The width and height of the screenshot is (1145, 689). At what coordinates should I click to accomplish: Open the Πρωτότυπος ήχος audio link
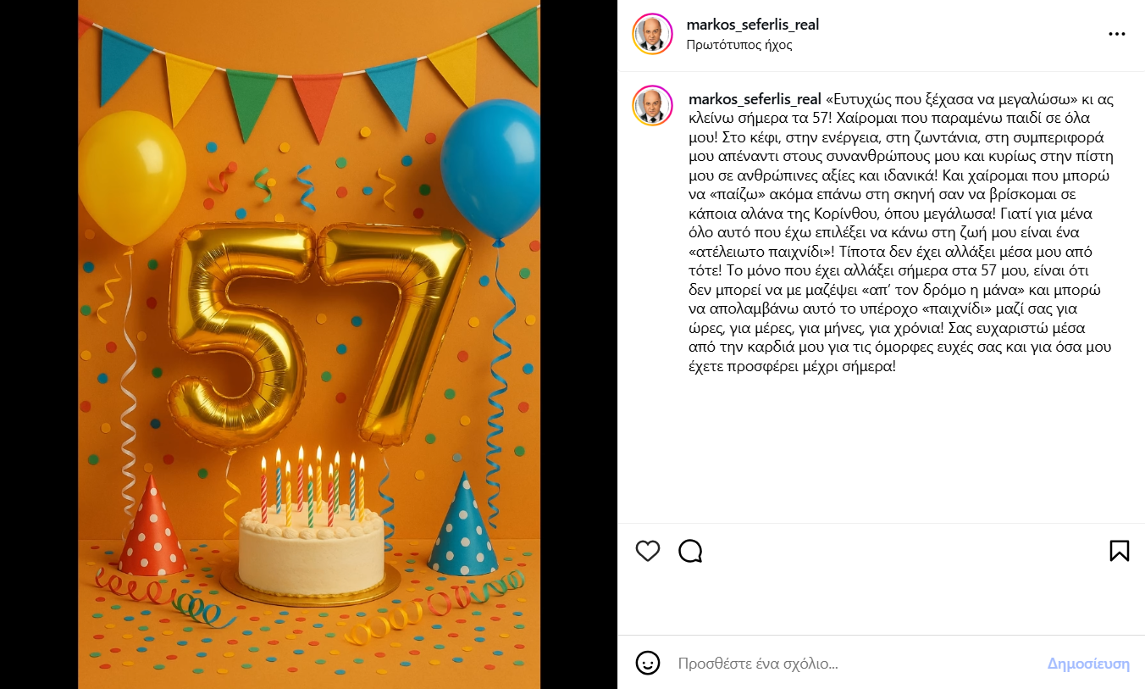tap(739, 45)
